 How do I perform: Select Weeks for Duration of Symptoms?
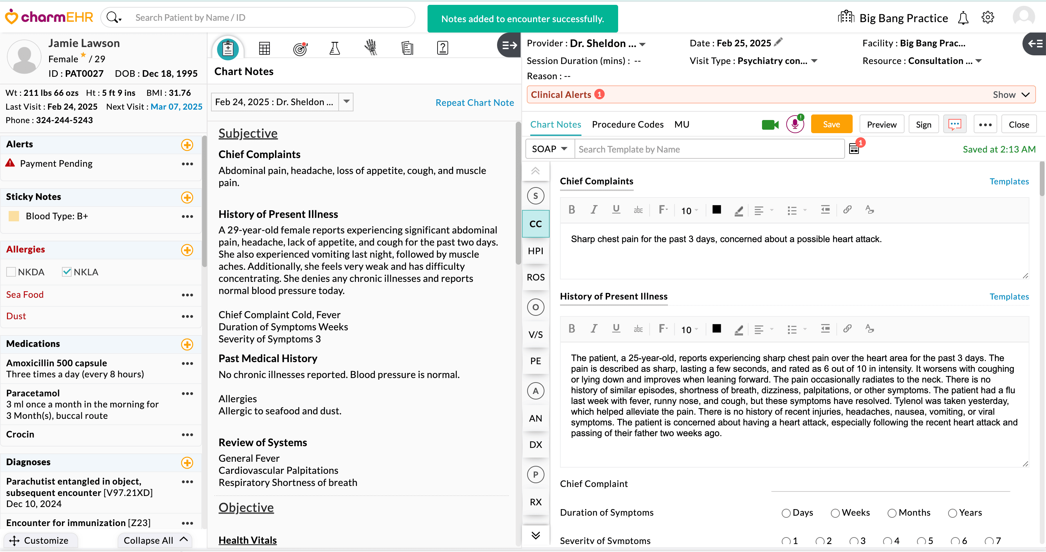coord(835,513)
